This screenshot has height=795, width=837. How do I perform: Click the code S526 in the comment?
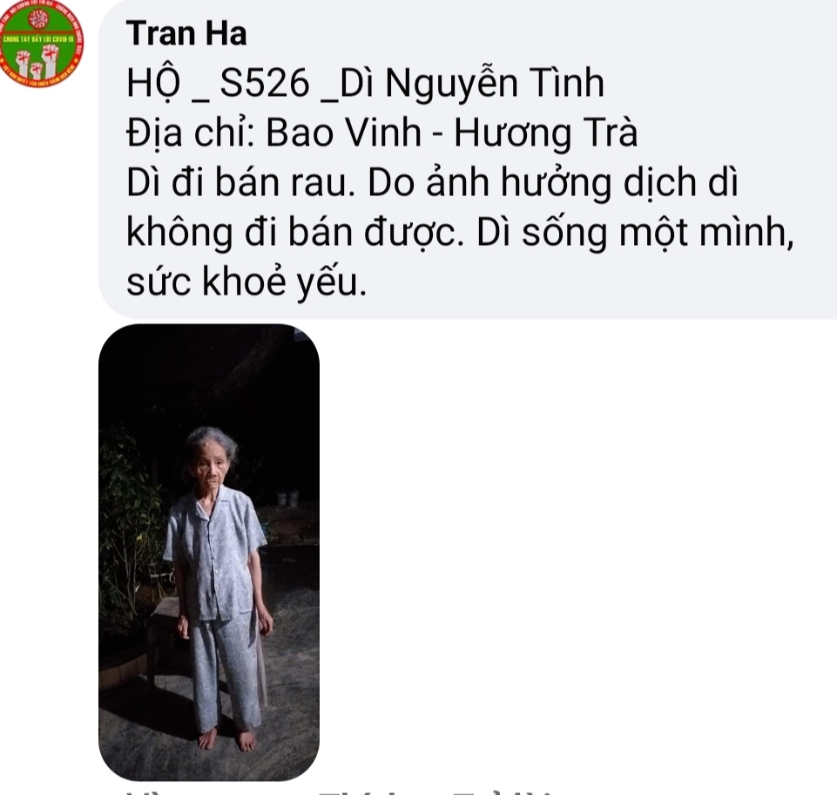click(265, 84)
